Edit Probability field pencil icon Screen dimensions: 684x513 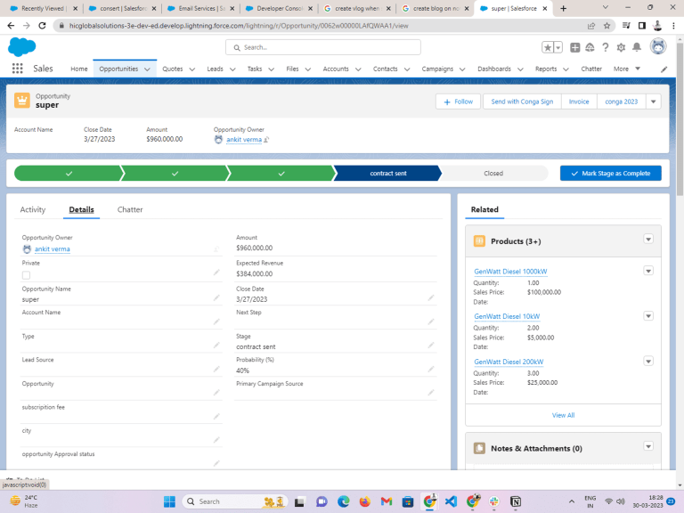click(431, 369)
